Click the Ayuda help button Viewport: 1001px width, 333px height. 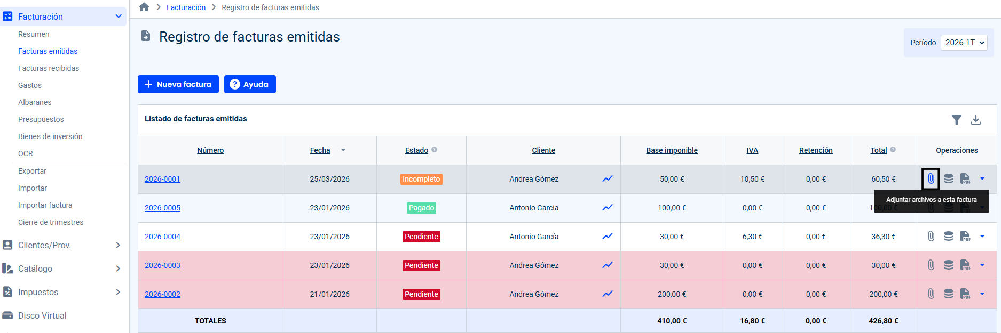[x=250, y=84]
